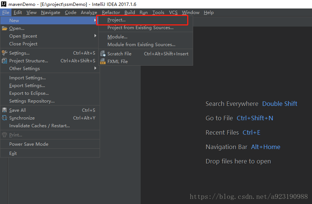
Task: Open Settings... from the File menu
Action: [x=50, y=53]
